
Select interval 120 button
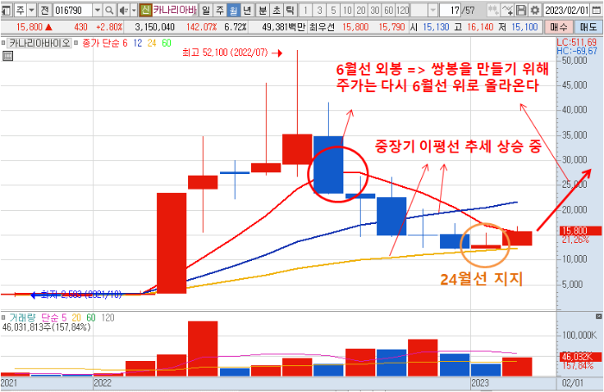(x=403, y=10)
